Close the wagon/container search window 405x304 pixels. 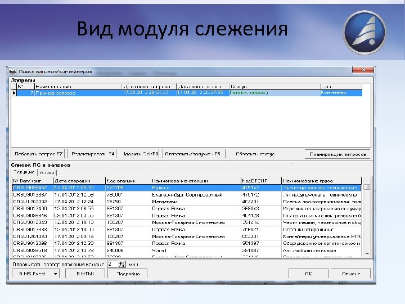pos(363,70)
